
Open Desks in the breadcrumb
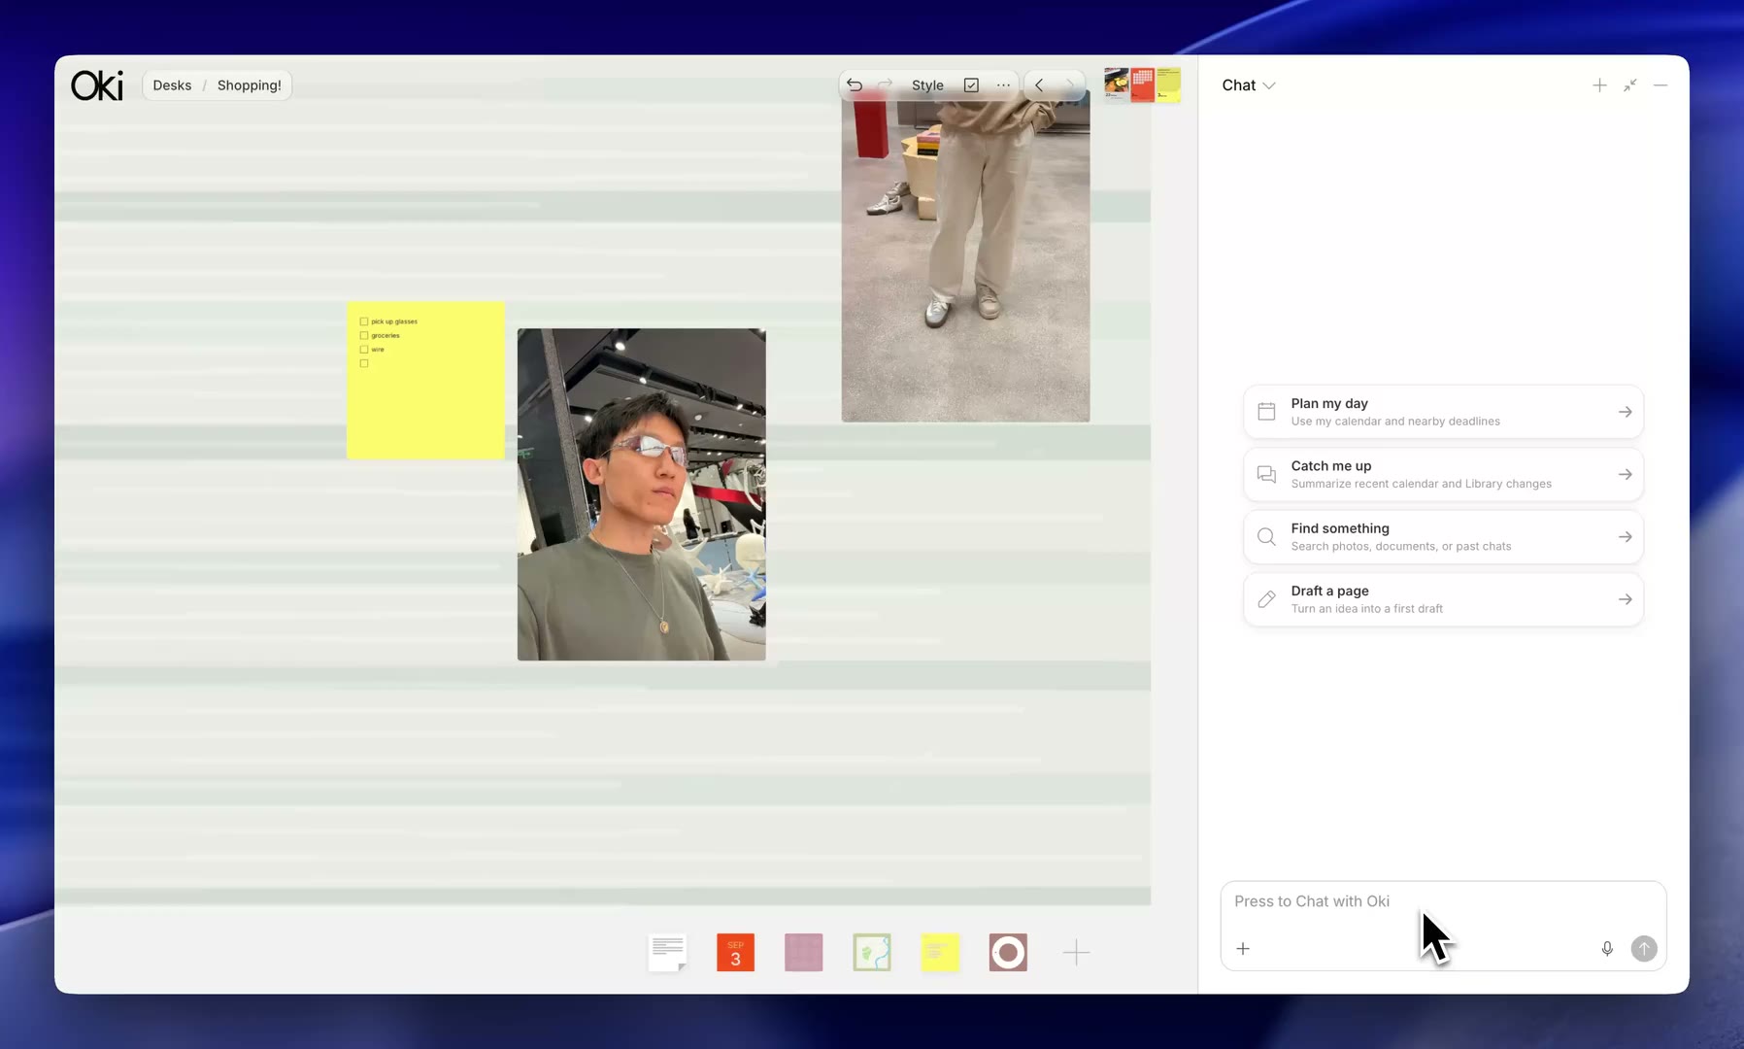point(172,85)
